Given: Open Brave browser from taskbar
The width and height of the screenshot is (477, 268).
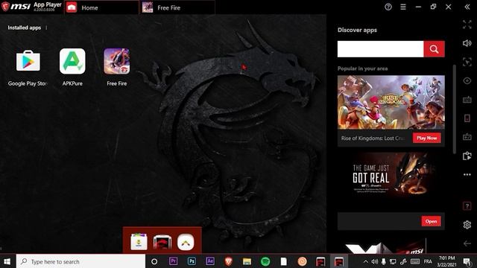Looking at the screenshot, I should point(229,261).
